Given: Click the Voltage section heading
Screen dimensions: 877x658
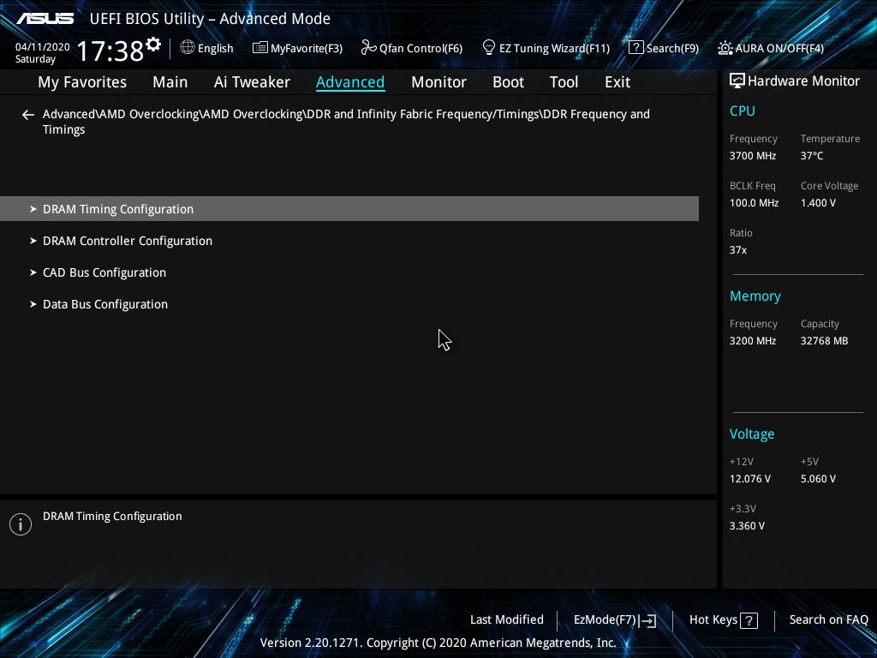Looking at the screenshot, I should (752, 434).
